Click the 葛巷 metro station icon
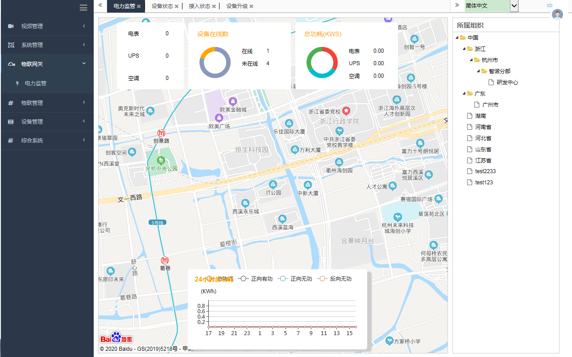The height and width of the screenshot is (357, 572). point(165,260)
